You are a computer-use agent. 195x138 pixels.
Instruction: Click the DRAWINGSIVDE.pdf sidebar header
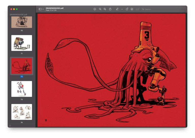[18, 14]
